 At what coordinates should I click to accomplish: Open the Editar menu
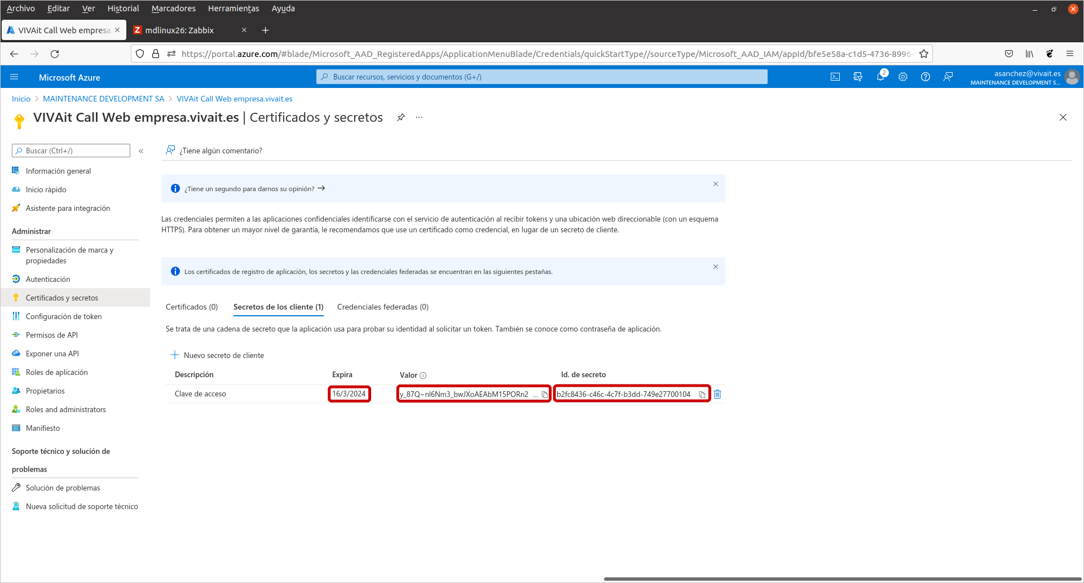click(x=59, y=8)
